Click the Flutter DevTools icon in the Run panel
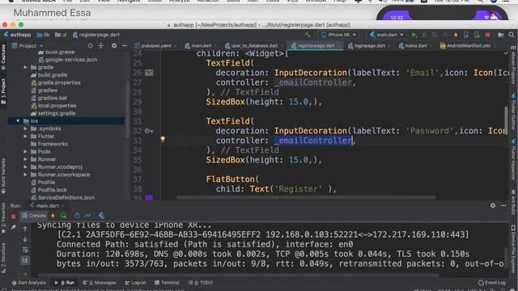This screenshot has width=518, height=291. point(101,216)
